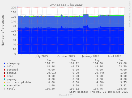Click runnable maximum value 5.81
Viewport: 132px width, 98px height.
pos(124,86)
